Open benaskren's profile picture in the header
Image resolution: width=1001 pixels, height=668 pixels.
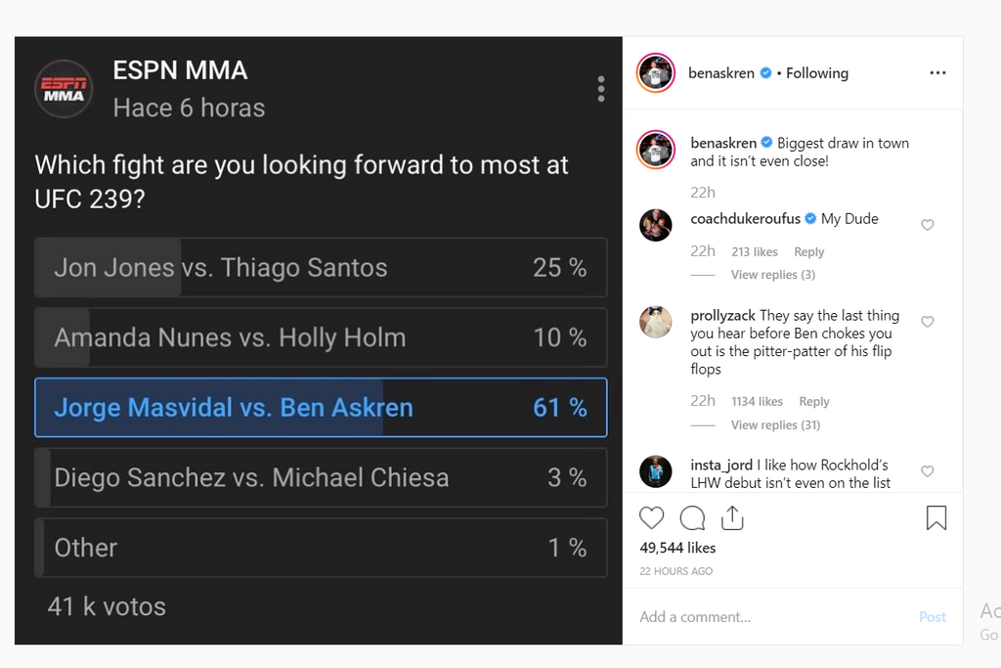point(656,73)
